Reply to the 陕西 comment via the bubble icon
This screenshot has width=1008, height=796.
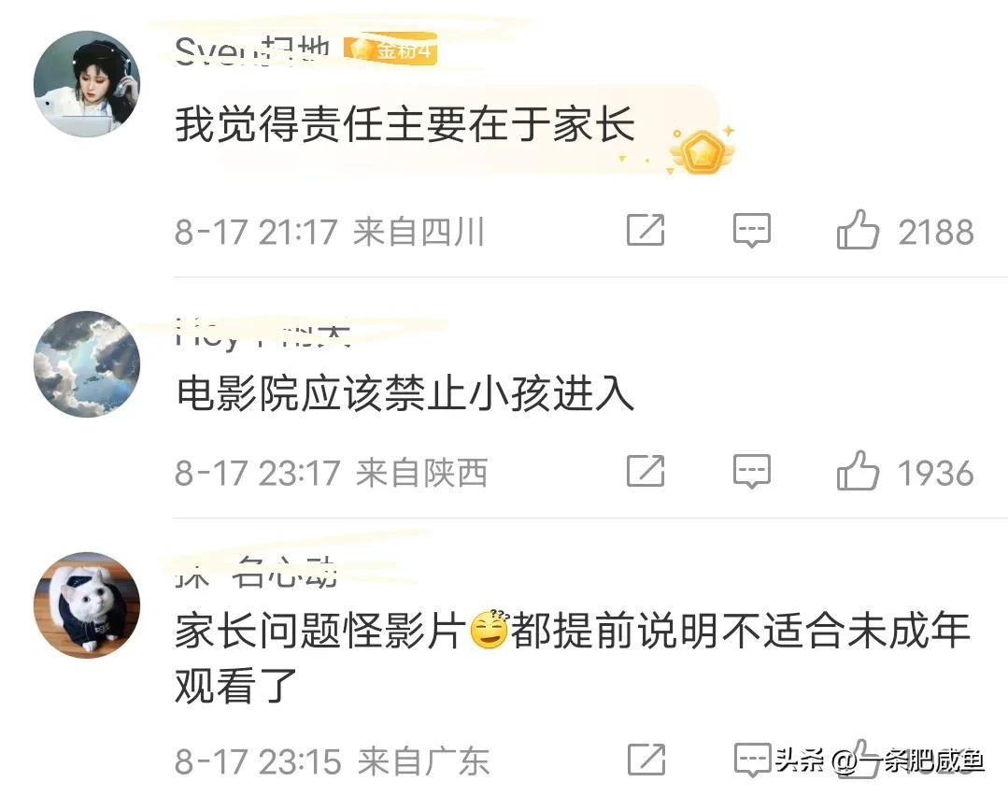(751, 471)
